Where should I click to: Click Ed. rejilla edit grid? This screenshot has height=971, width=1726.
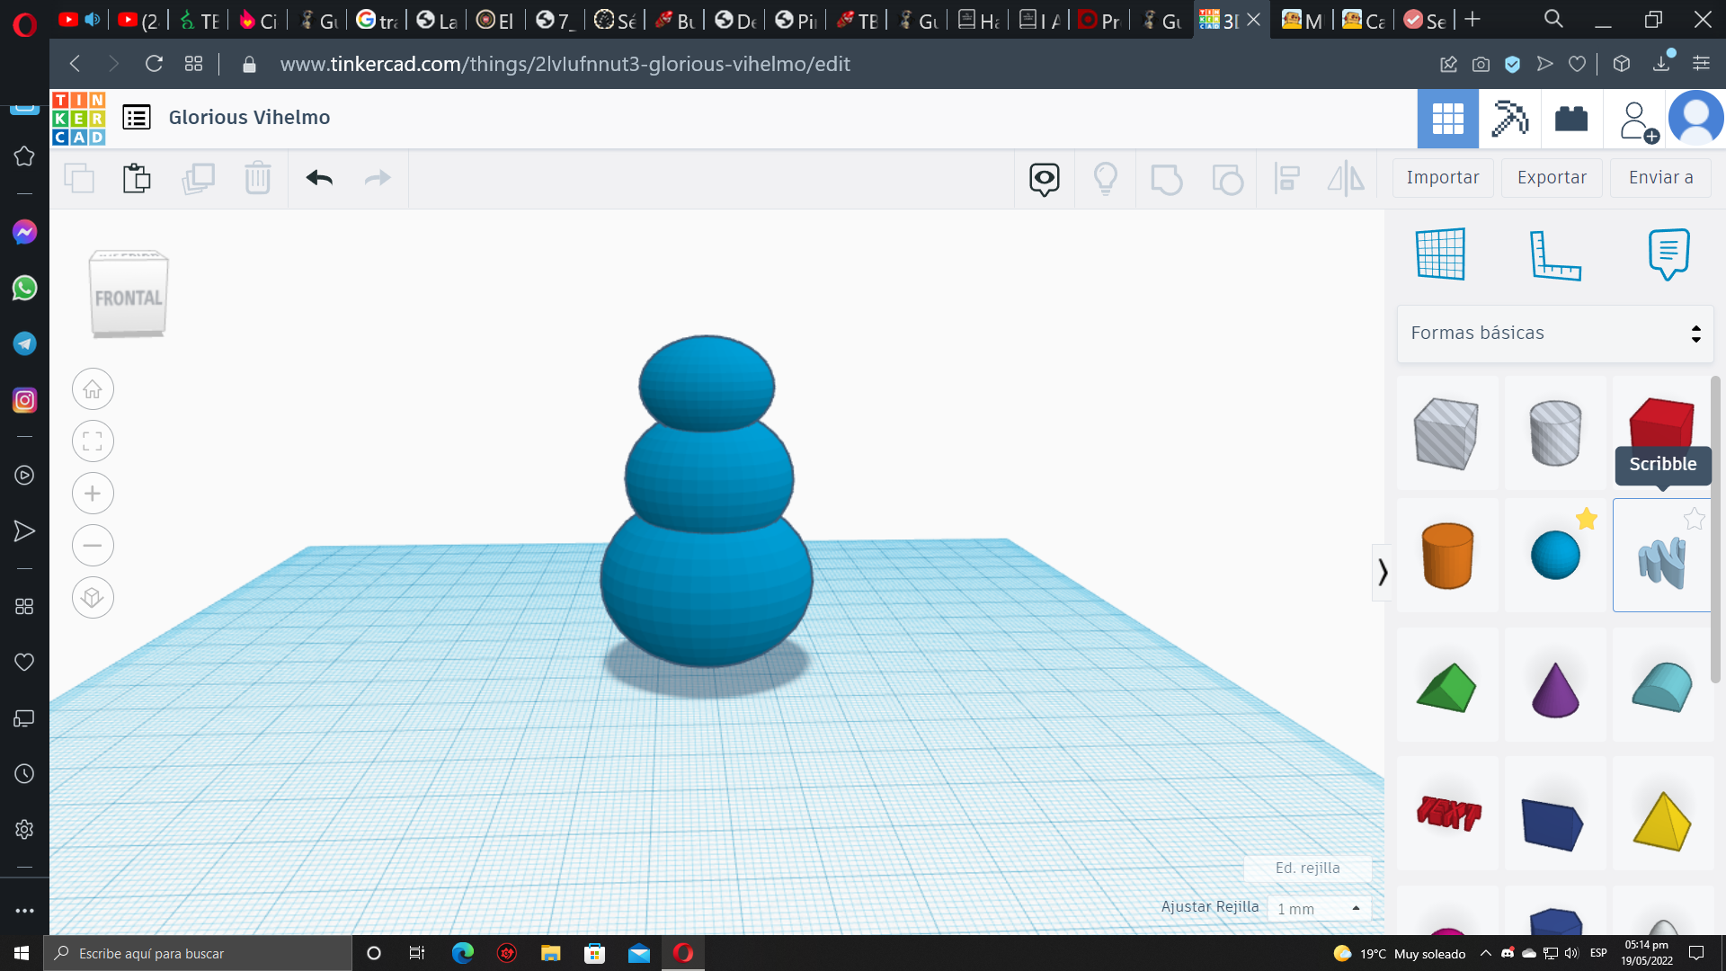[1307, 868]
